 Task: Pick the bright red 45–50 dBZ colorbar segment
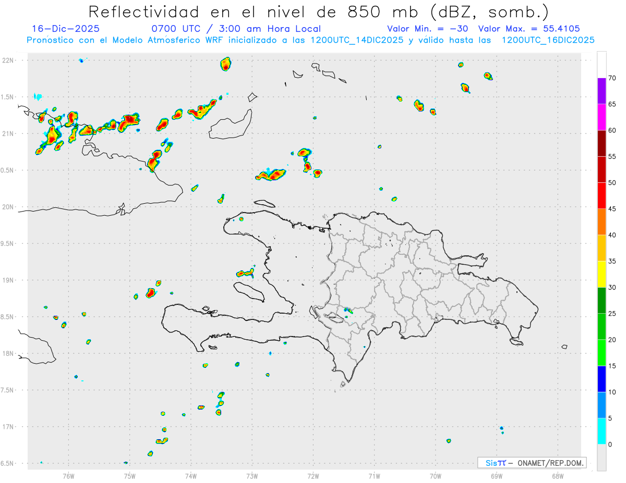click(x=601, y=195)
